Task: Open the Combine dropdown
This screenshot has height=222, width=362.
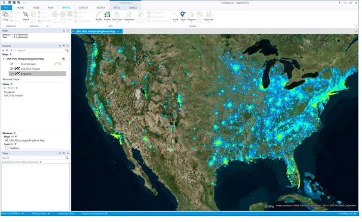Action: [x=82, y=12]
